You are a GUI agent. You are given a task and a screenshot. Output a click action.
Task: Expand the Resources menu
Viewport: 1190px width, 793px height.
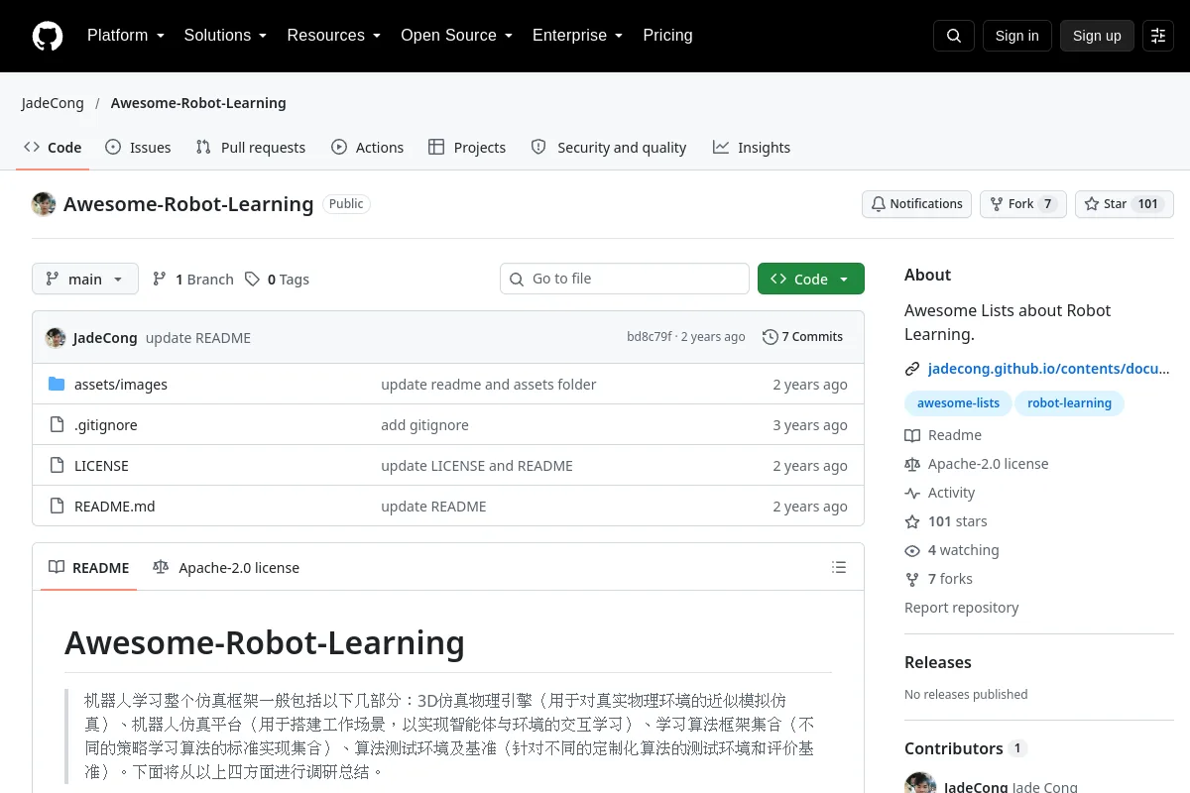(334, 36)
